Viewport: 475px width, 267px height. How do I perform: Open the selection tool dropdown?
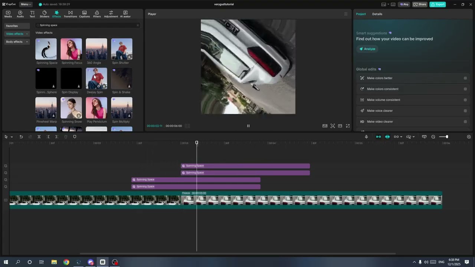[x=12, y=137]
